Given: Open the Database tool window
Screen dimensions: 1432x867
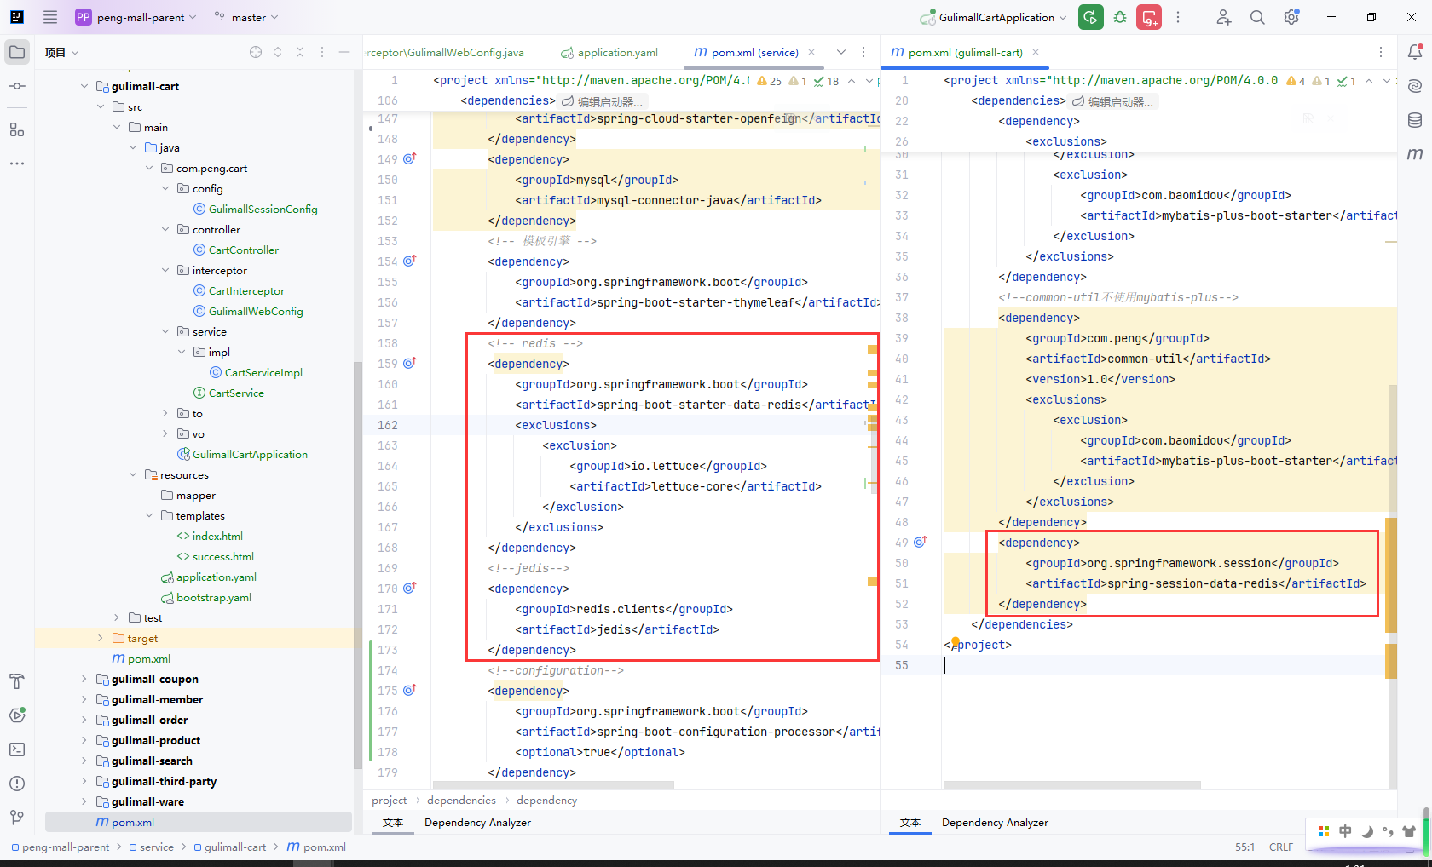Looking at the screenshot, I should [x=1415, y=120].
